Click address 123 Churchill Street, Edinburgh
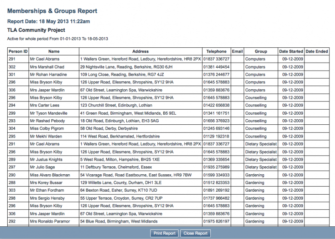 pos(116,105)
